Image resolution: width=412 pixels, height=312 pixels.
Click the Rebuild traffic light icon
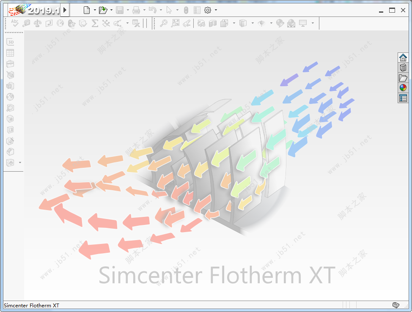[186, 10]
